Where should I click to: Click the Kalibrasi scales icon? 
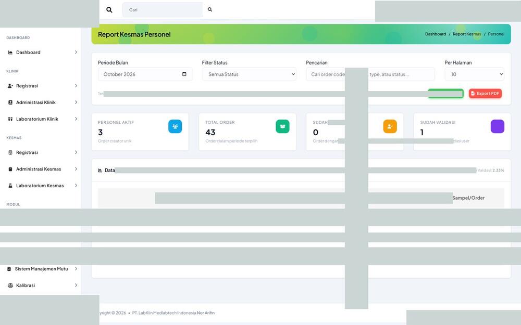[10, 285]
